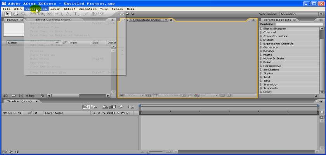
Task: Take snapshot camera icon in Composition panel
Action: pos(184,95)
